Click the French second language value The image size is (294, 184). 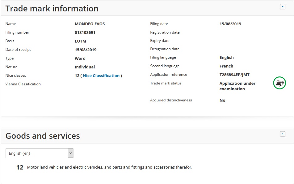tap(226, 66)
